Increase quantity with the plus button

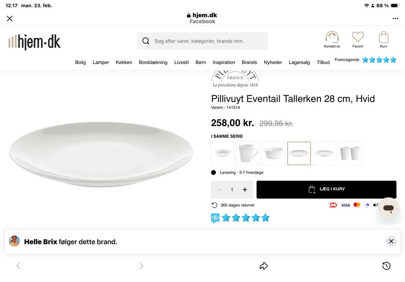[245, 190]
